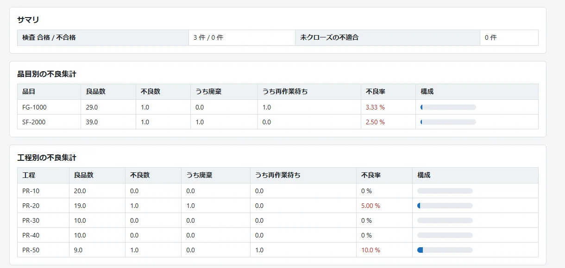
Task: Click the PR-50 row composition progress bar
Action: 445,250
